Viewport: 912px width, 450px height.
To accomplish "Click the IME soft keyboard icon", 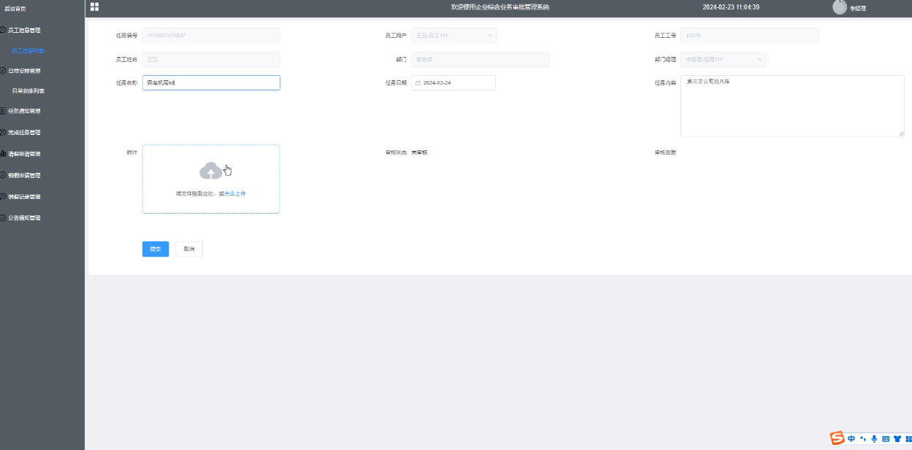I will click(x=886, y=438).
